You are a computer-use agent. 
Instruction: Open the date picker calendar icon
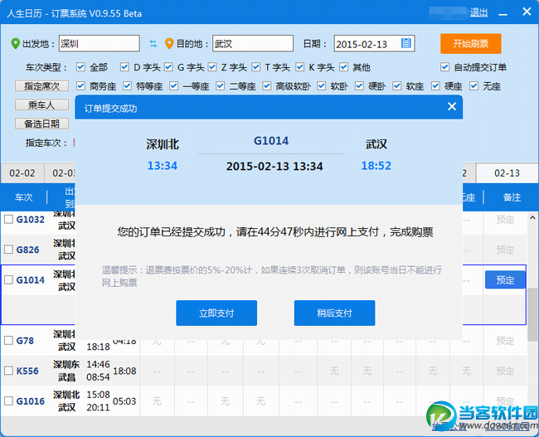406,43
